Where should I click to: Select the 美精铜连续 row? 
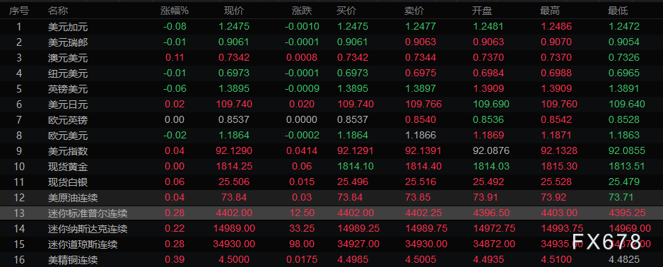point(331,260)
